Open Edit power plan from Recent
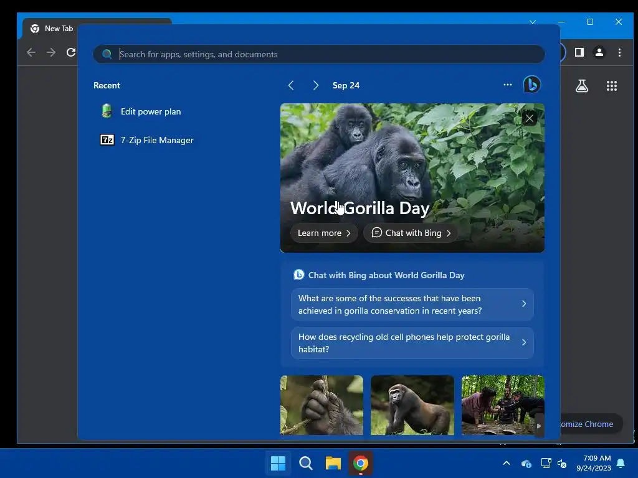Screen dimensions: 638x478 tap(141, 111)
